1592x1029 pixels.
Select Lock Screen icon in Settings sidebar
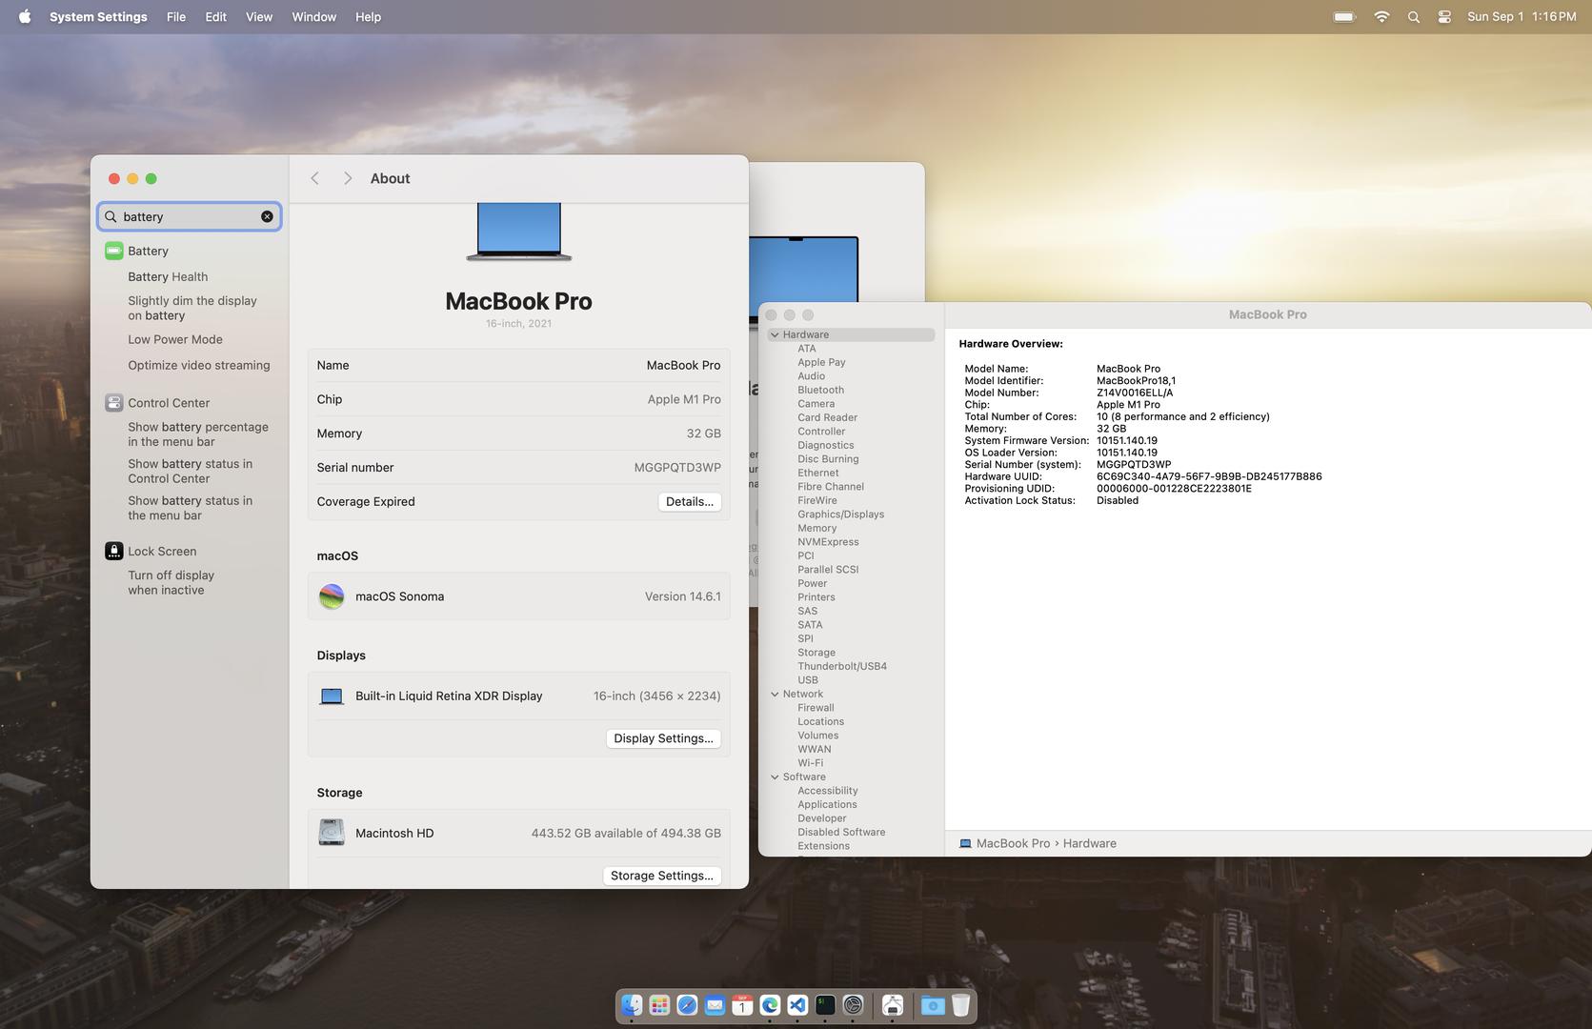tap(113, 551)
